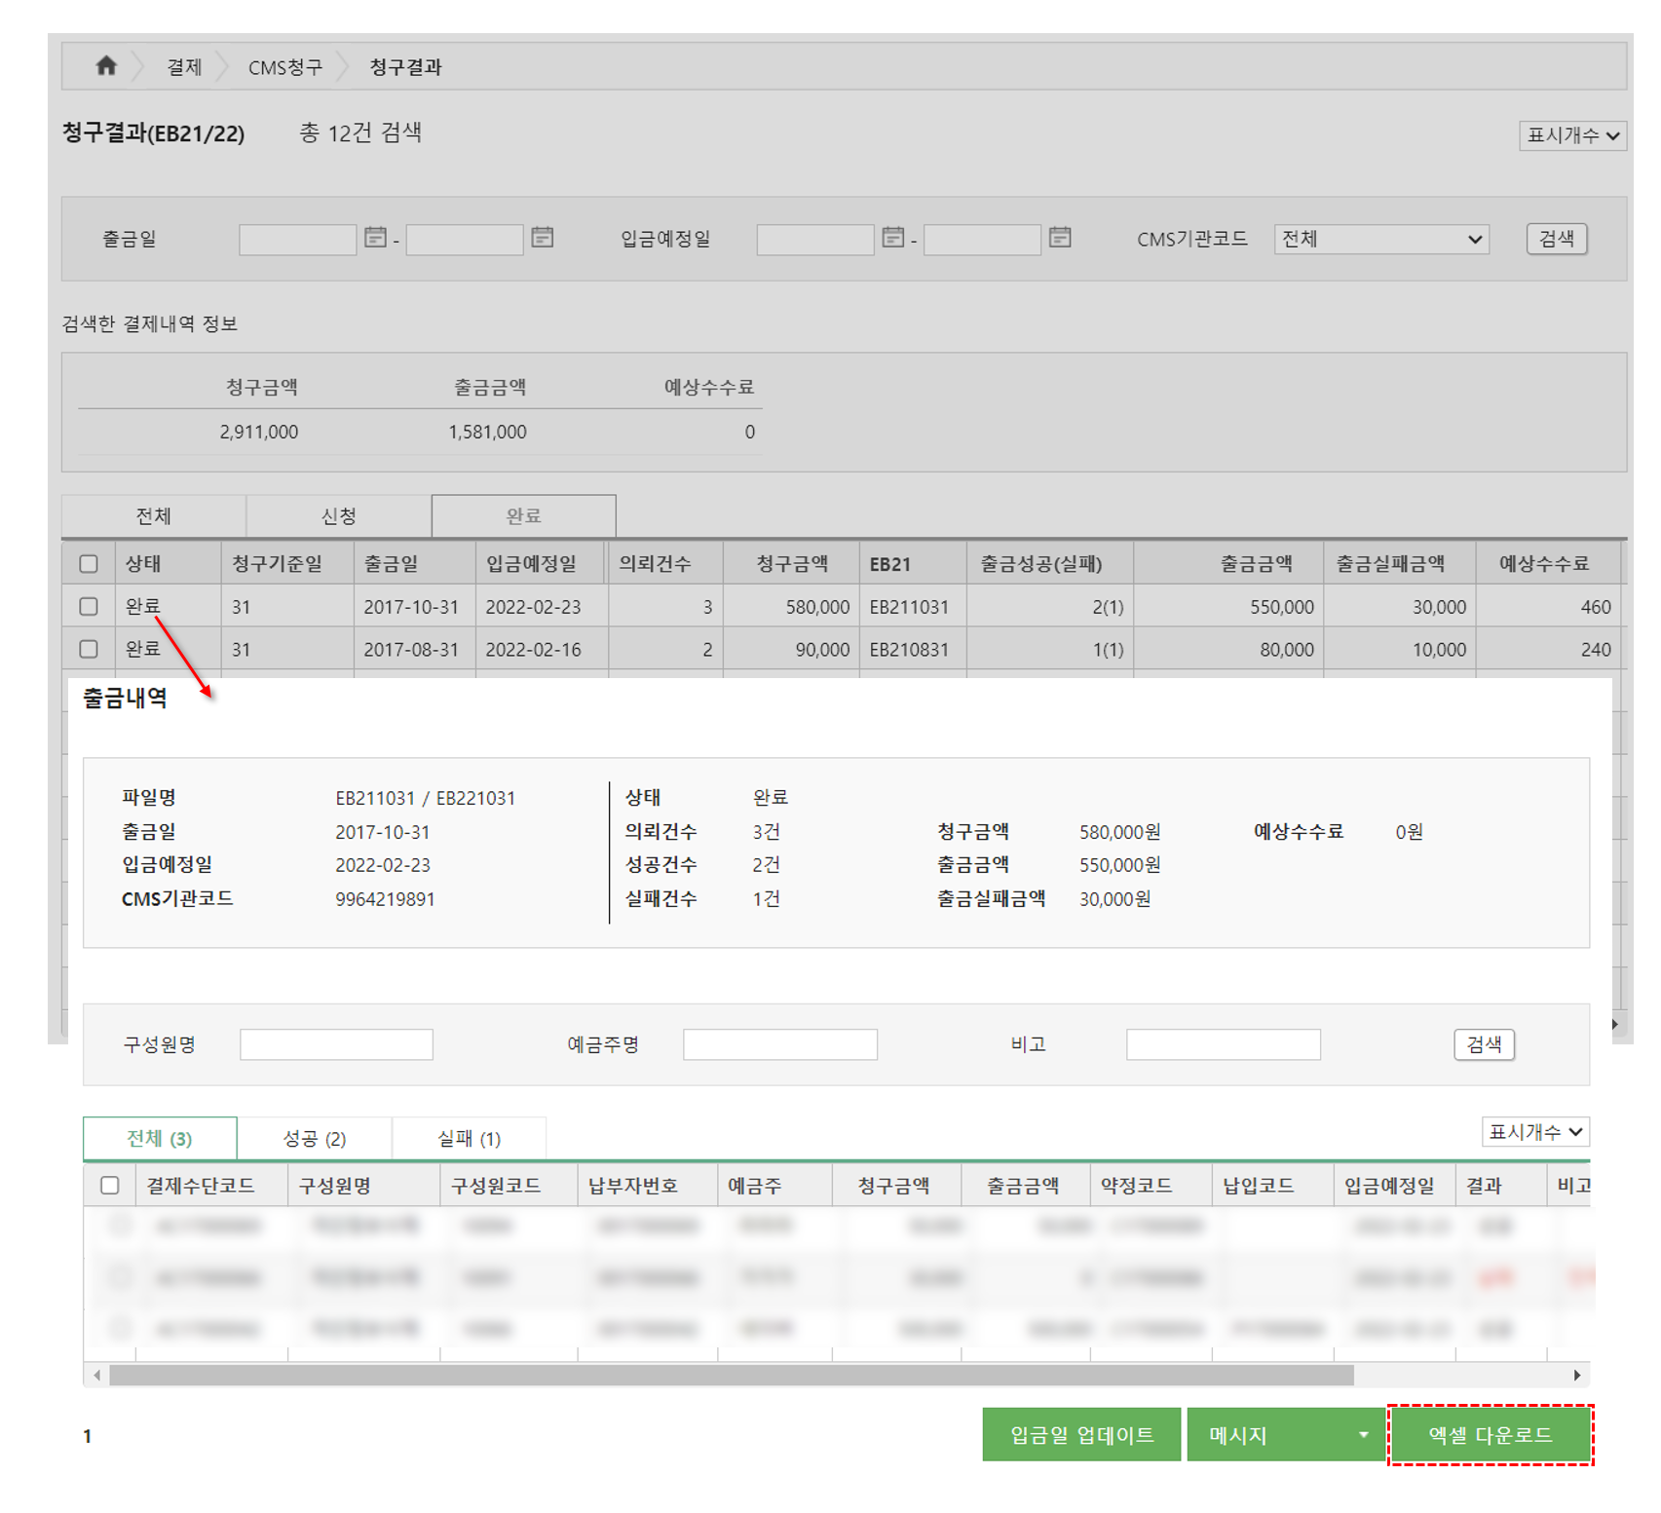Click horizontal scrollbar thumb of detail table
Image resolution: width=1661 pixels, height=1513 pixels.
[732, 1375]
